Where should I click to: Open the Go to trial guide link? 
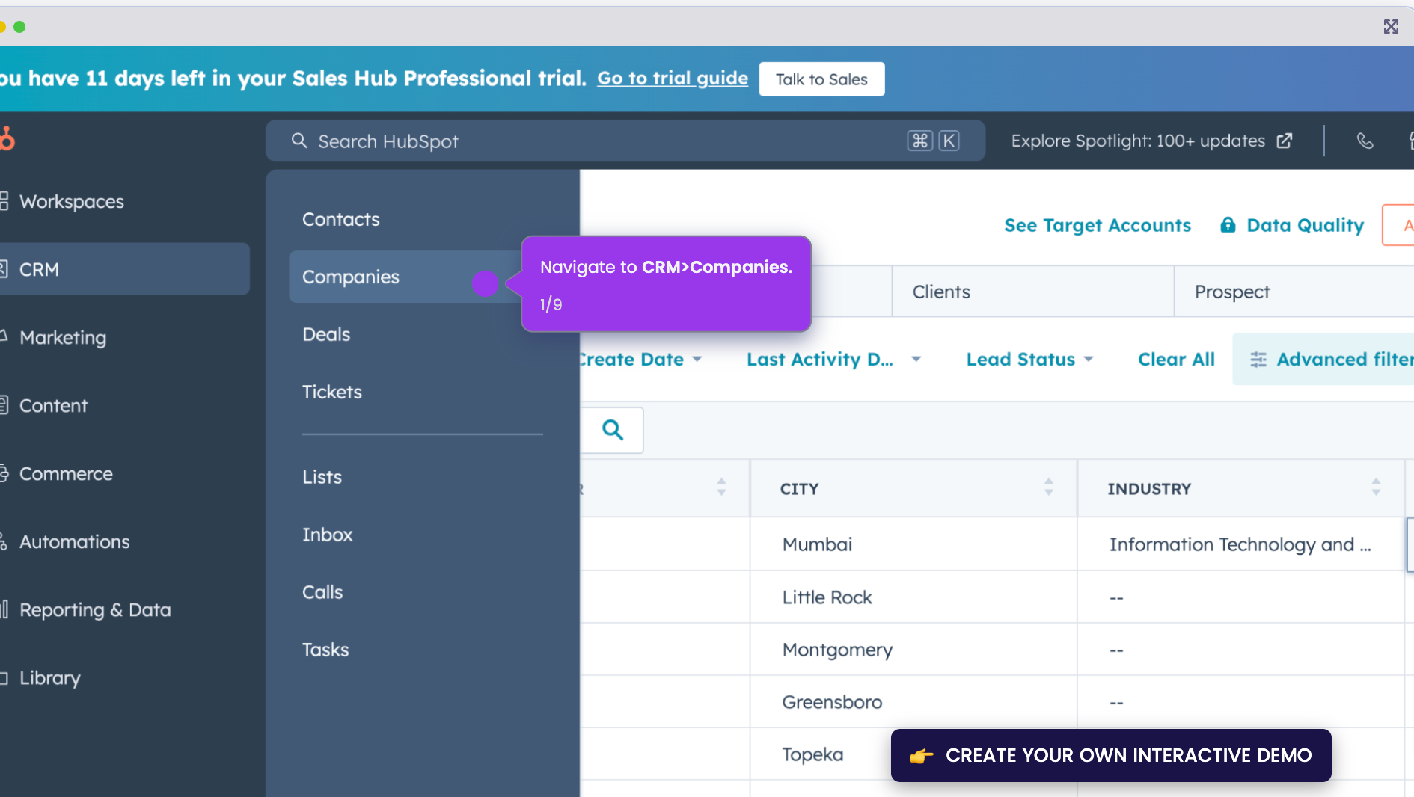672,79
